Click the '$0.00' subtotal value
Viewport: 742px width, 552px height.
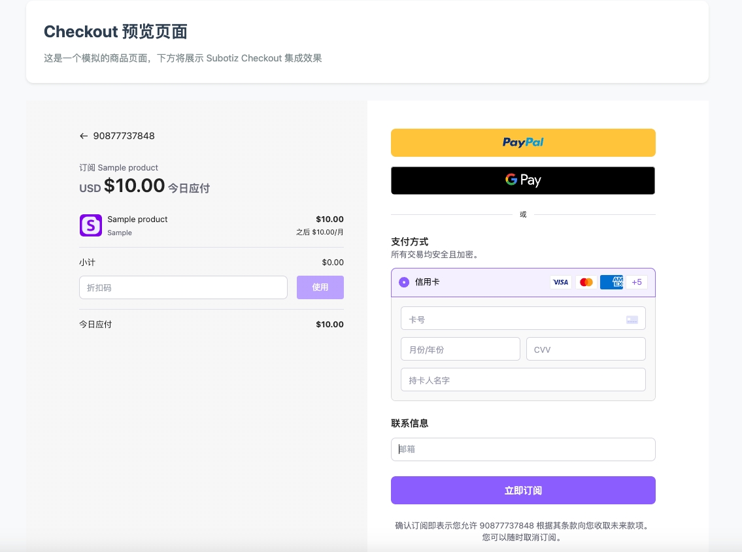click(333, 262)
